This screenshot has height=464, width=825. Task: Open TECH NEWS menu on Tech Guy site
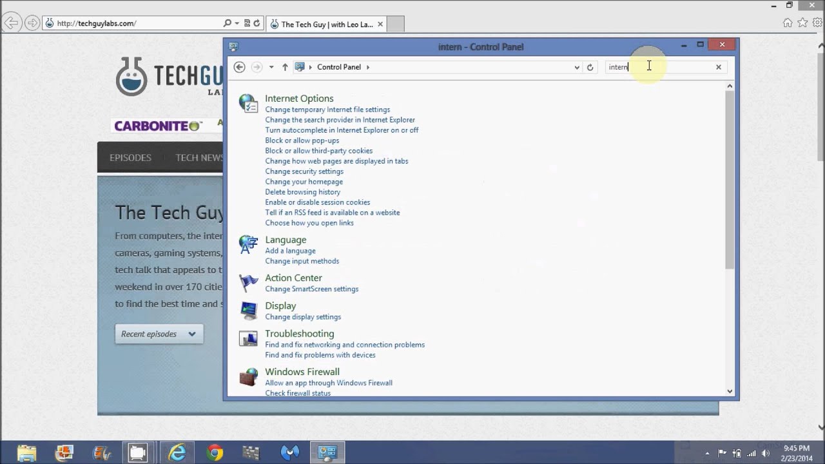[x=199, y=158]
